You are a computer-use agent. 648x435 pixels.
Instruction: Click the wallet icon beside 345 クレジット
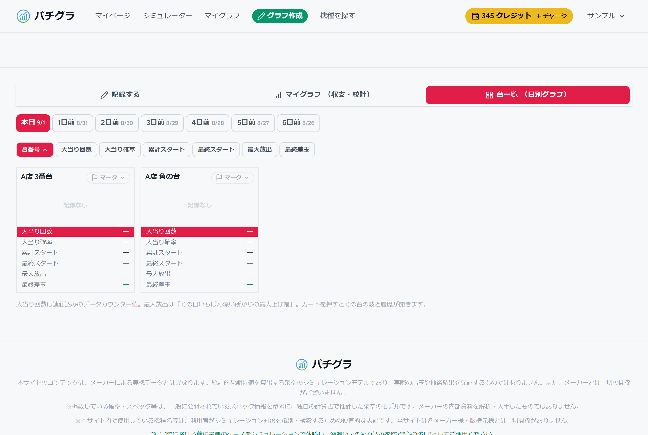[x=475, y=16]
